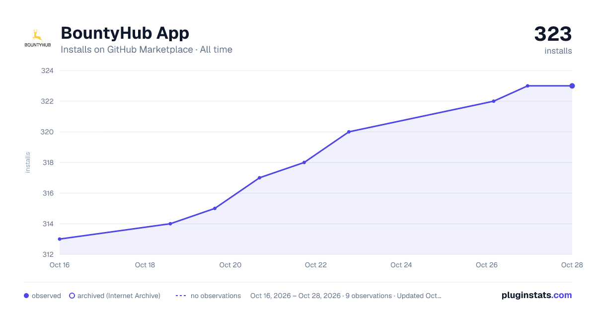Select the data point at 318 installs
596x313 pixels.
pos(304,162)
